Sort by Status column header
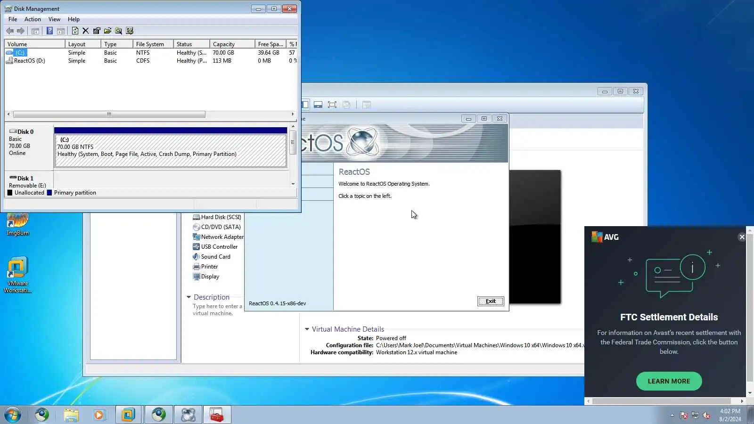The image size is (754, 424). [x=191, y=44]
